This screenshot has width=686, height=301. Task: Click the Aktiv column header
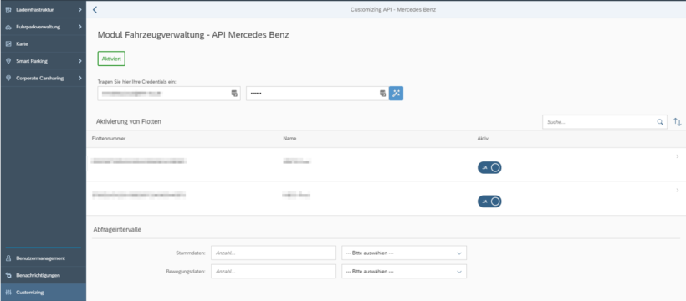[483, 139]
